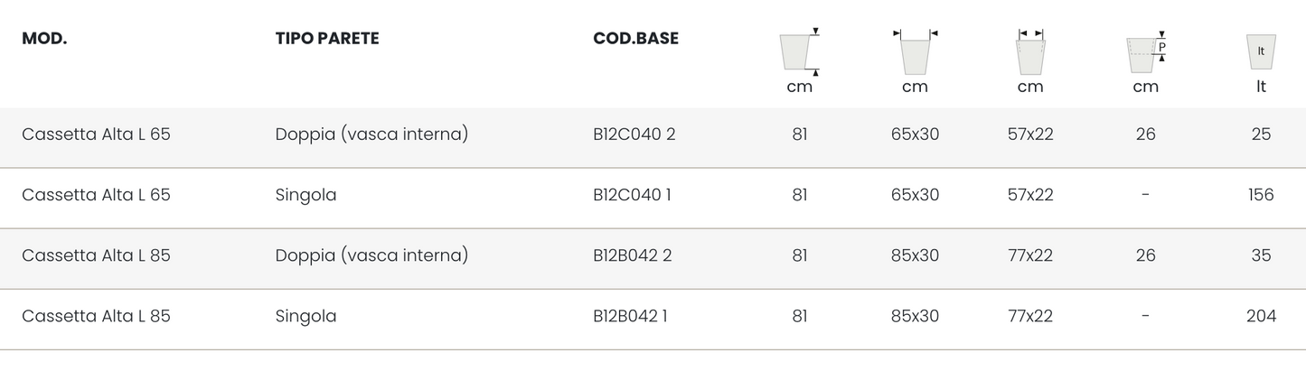The width and height of the screenshot is (1306, 389).
Task: Click the 35 liters capacity cell
Action: (x=1261, y=255)
